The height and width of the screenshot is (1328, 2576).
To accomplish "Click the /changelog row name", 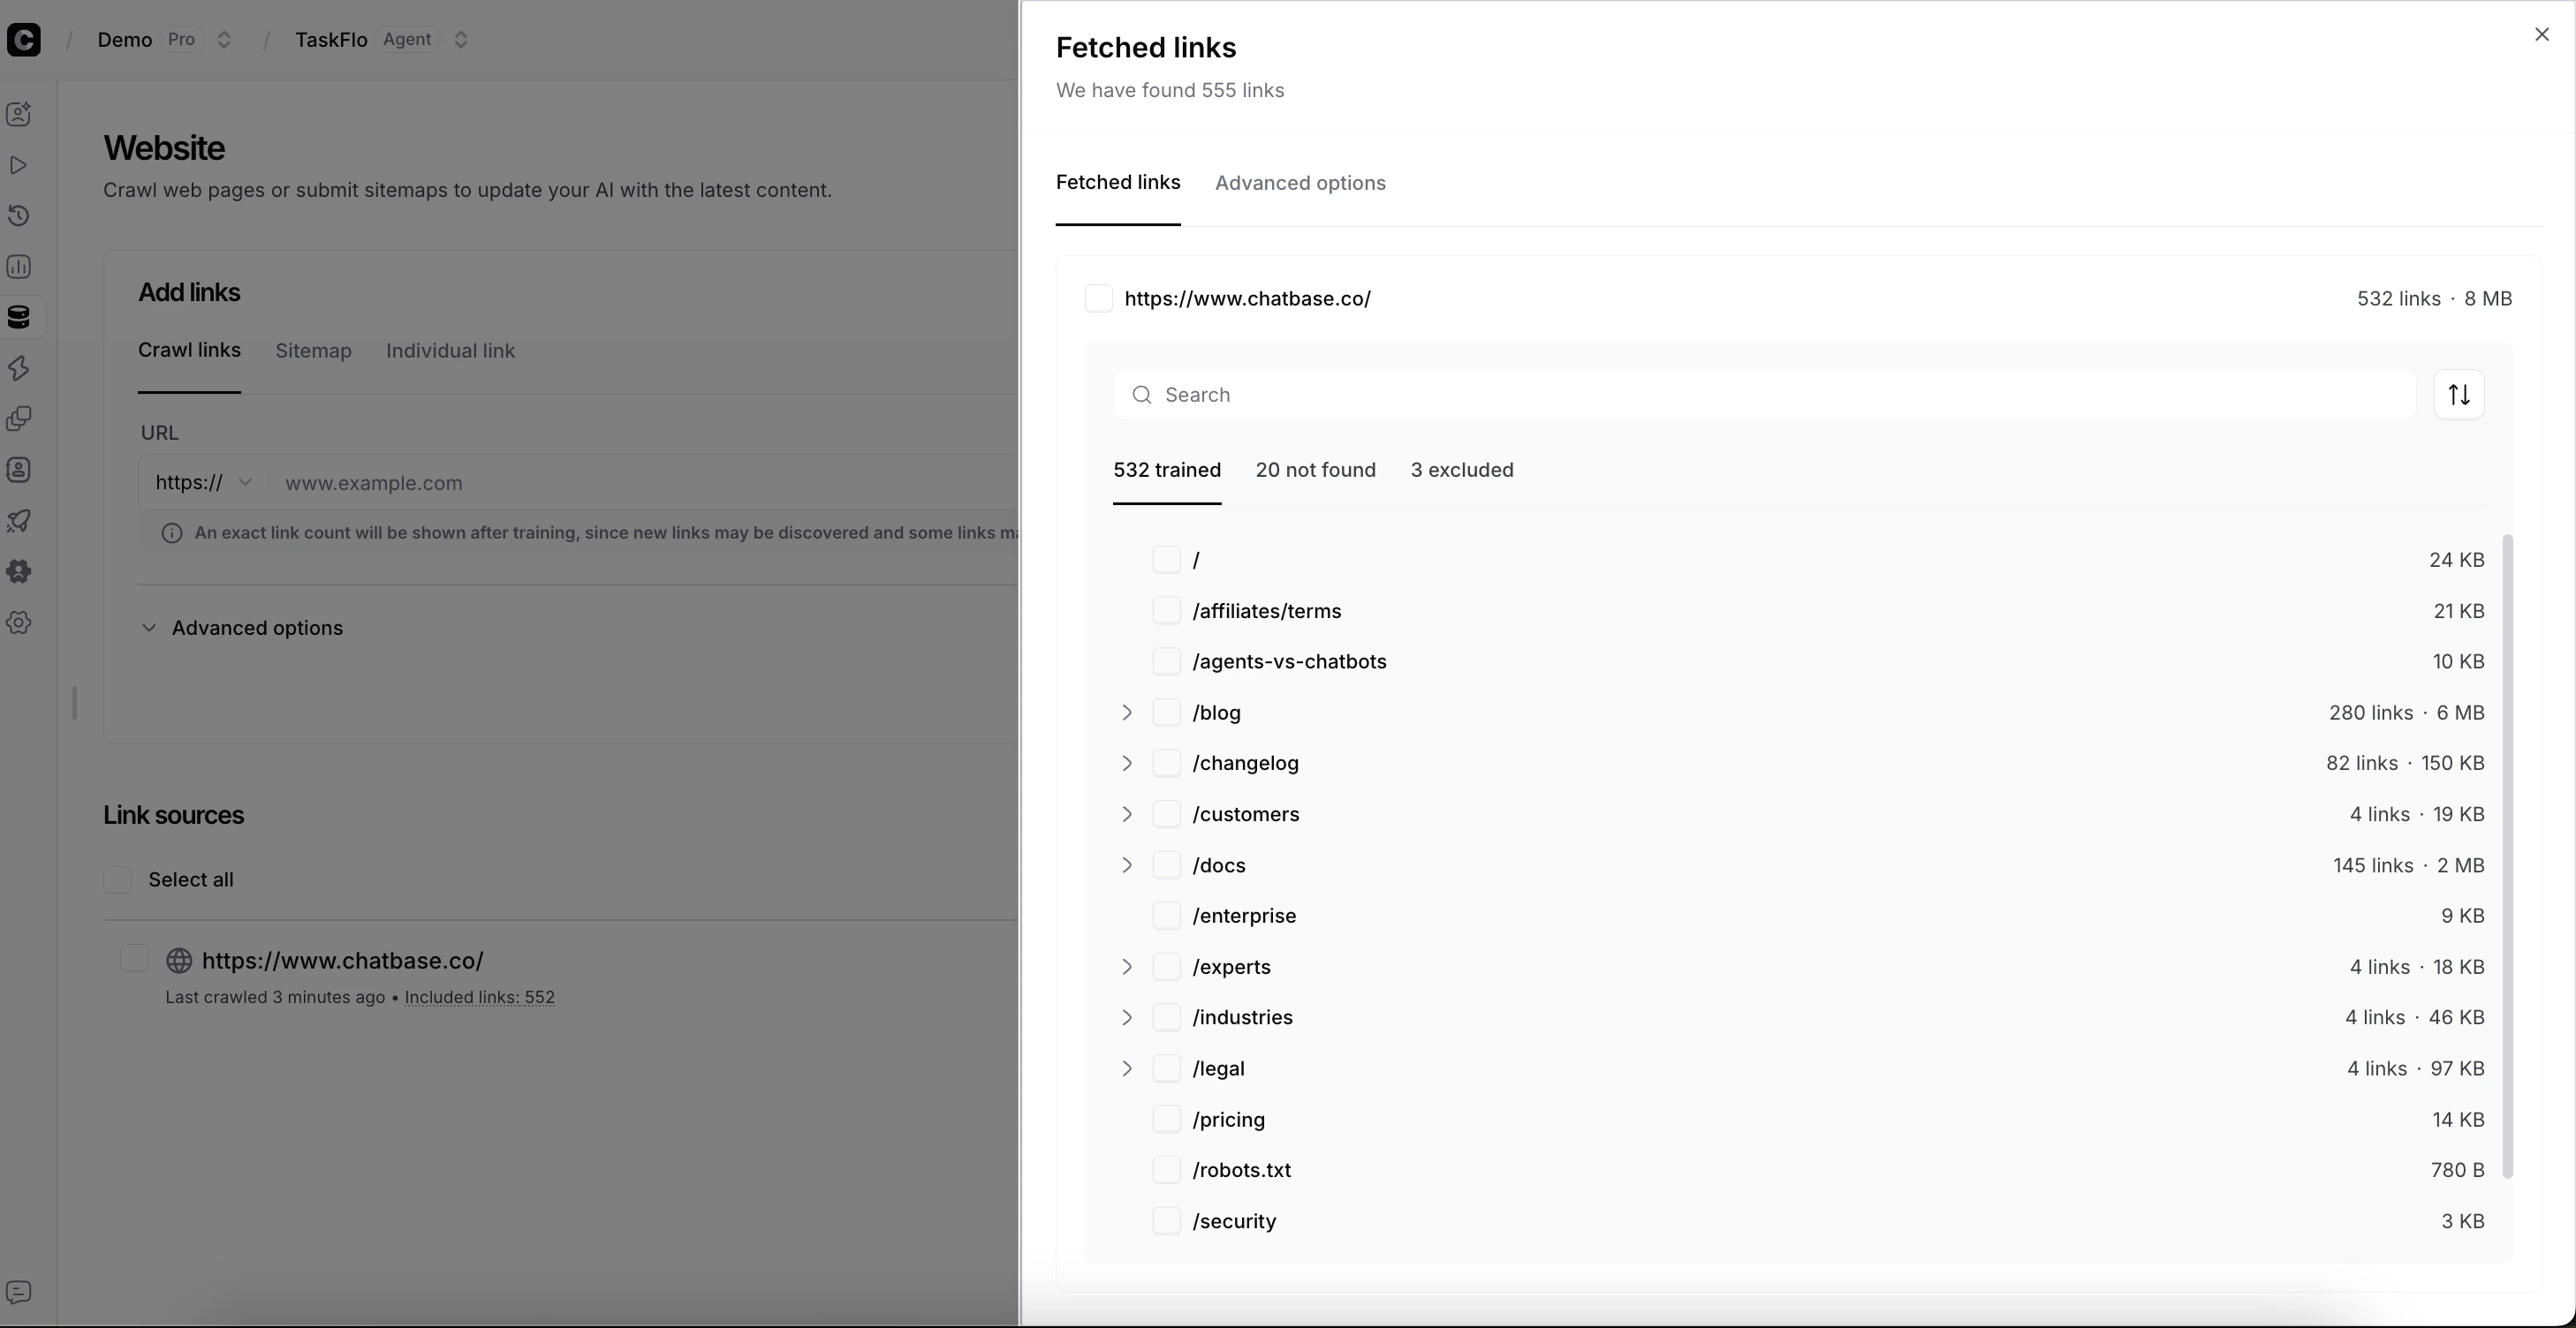I will point(1245,764).
